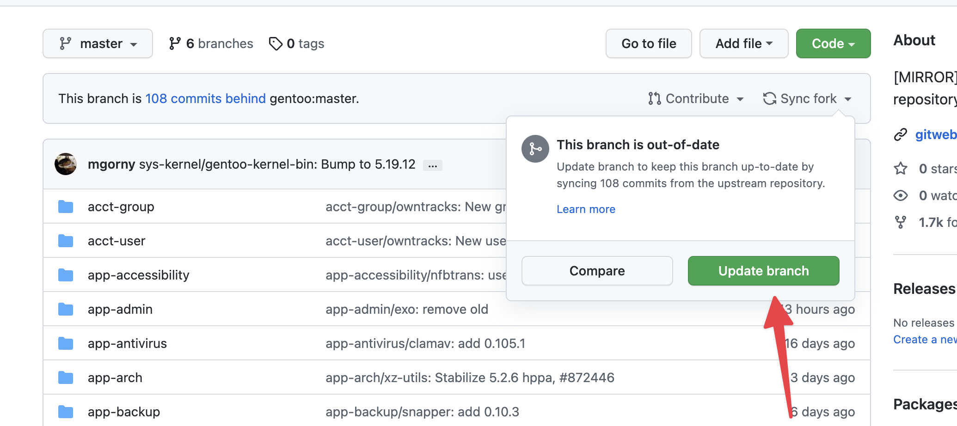The height and width of the screenshot is (426, 957).
Task: Open the master branch selector dropdown
Action: coord(98,43)
